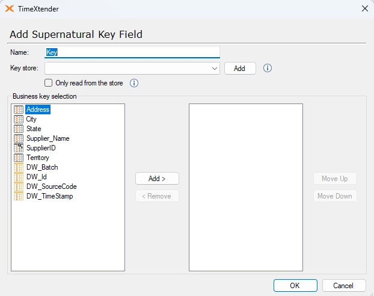
Task: Click the Territory field icon
Action: pyautogui.click(x=18, y=158)
